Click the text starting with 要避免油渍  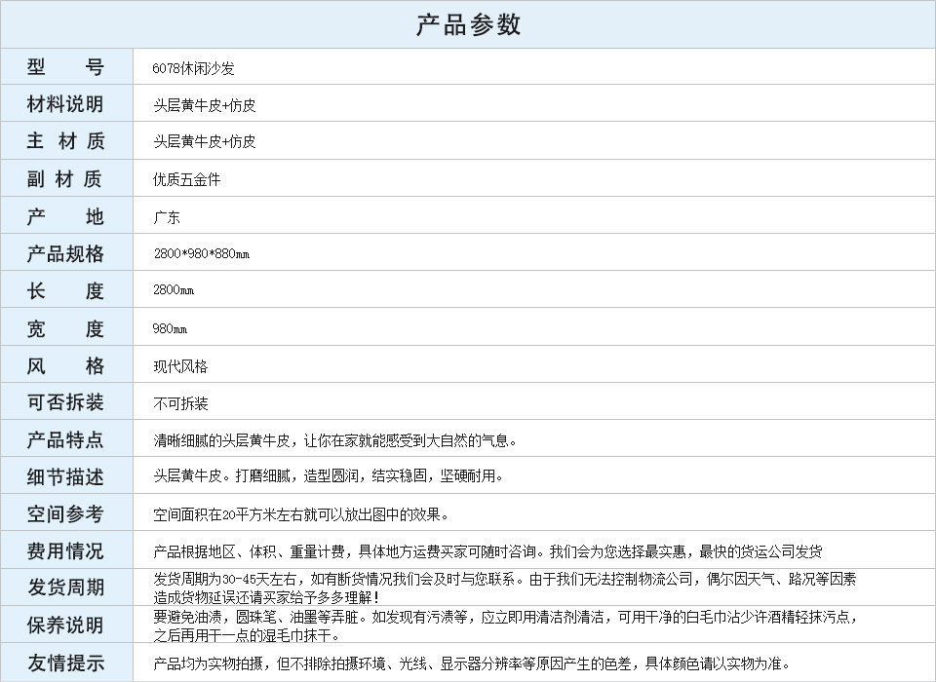pyautogui.click(x=506, y=617)
